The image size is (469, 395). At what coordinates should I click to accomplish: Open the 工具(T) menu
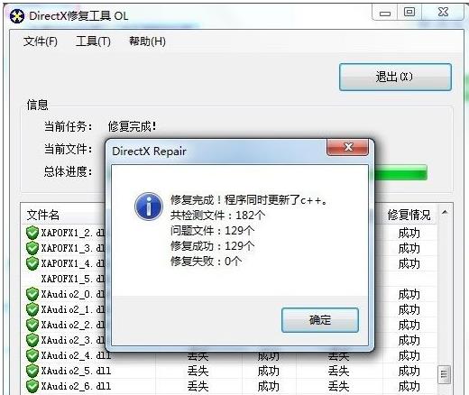[x=93, y=41]
